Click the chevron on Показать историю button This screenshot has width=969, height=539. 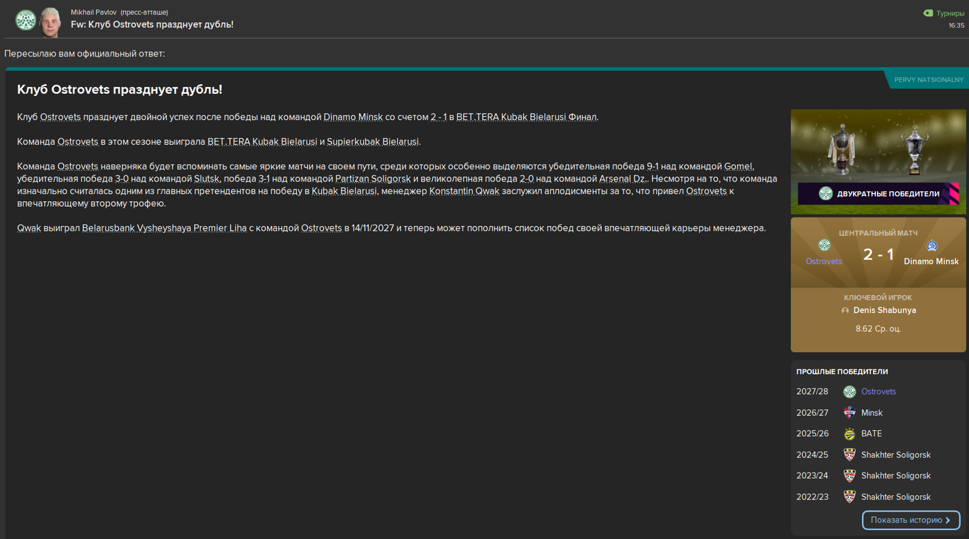[x=948, y=520]
